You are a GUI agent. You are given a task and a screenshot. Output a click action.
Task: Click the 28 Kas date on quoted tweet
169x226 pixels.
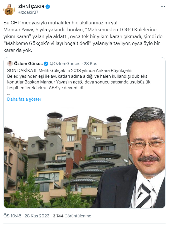(91, 64)
